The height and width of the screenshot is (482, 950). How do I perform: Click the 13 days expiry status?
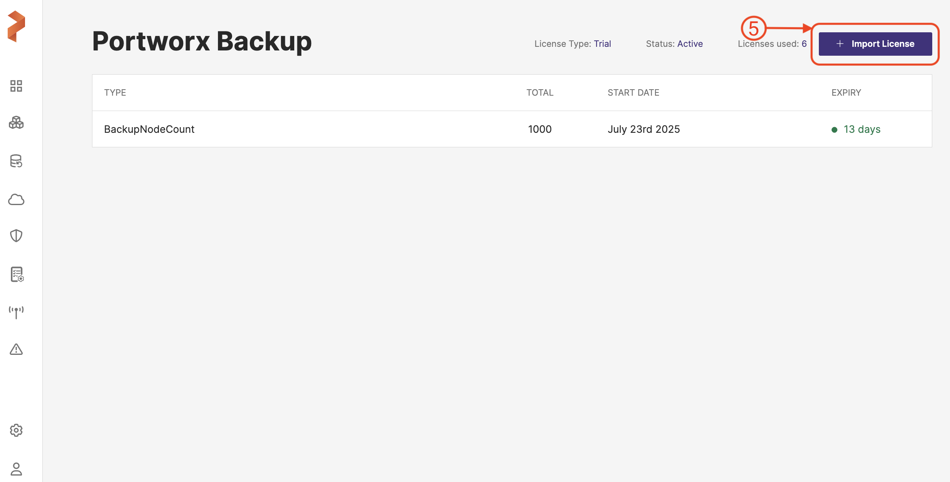(862, 129)
